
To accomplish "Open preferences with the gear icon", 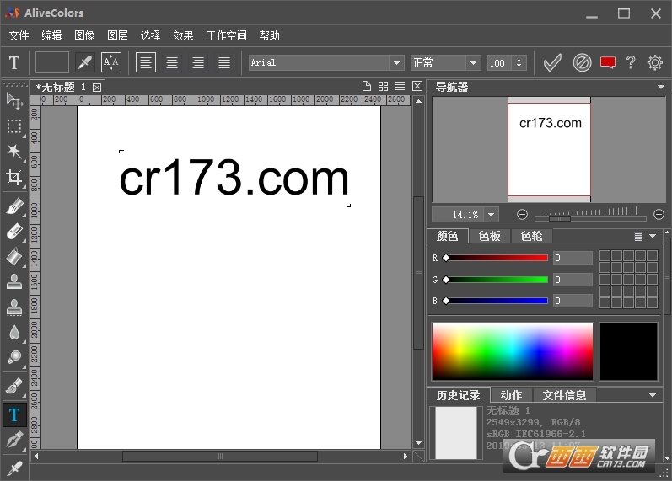I will click(x=655, y=63).
